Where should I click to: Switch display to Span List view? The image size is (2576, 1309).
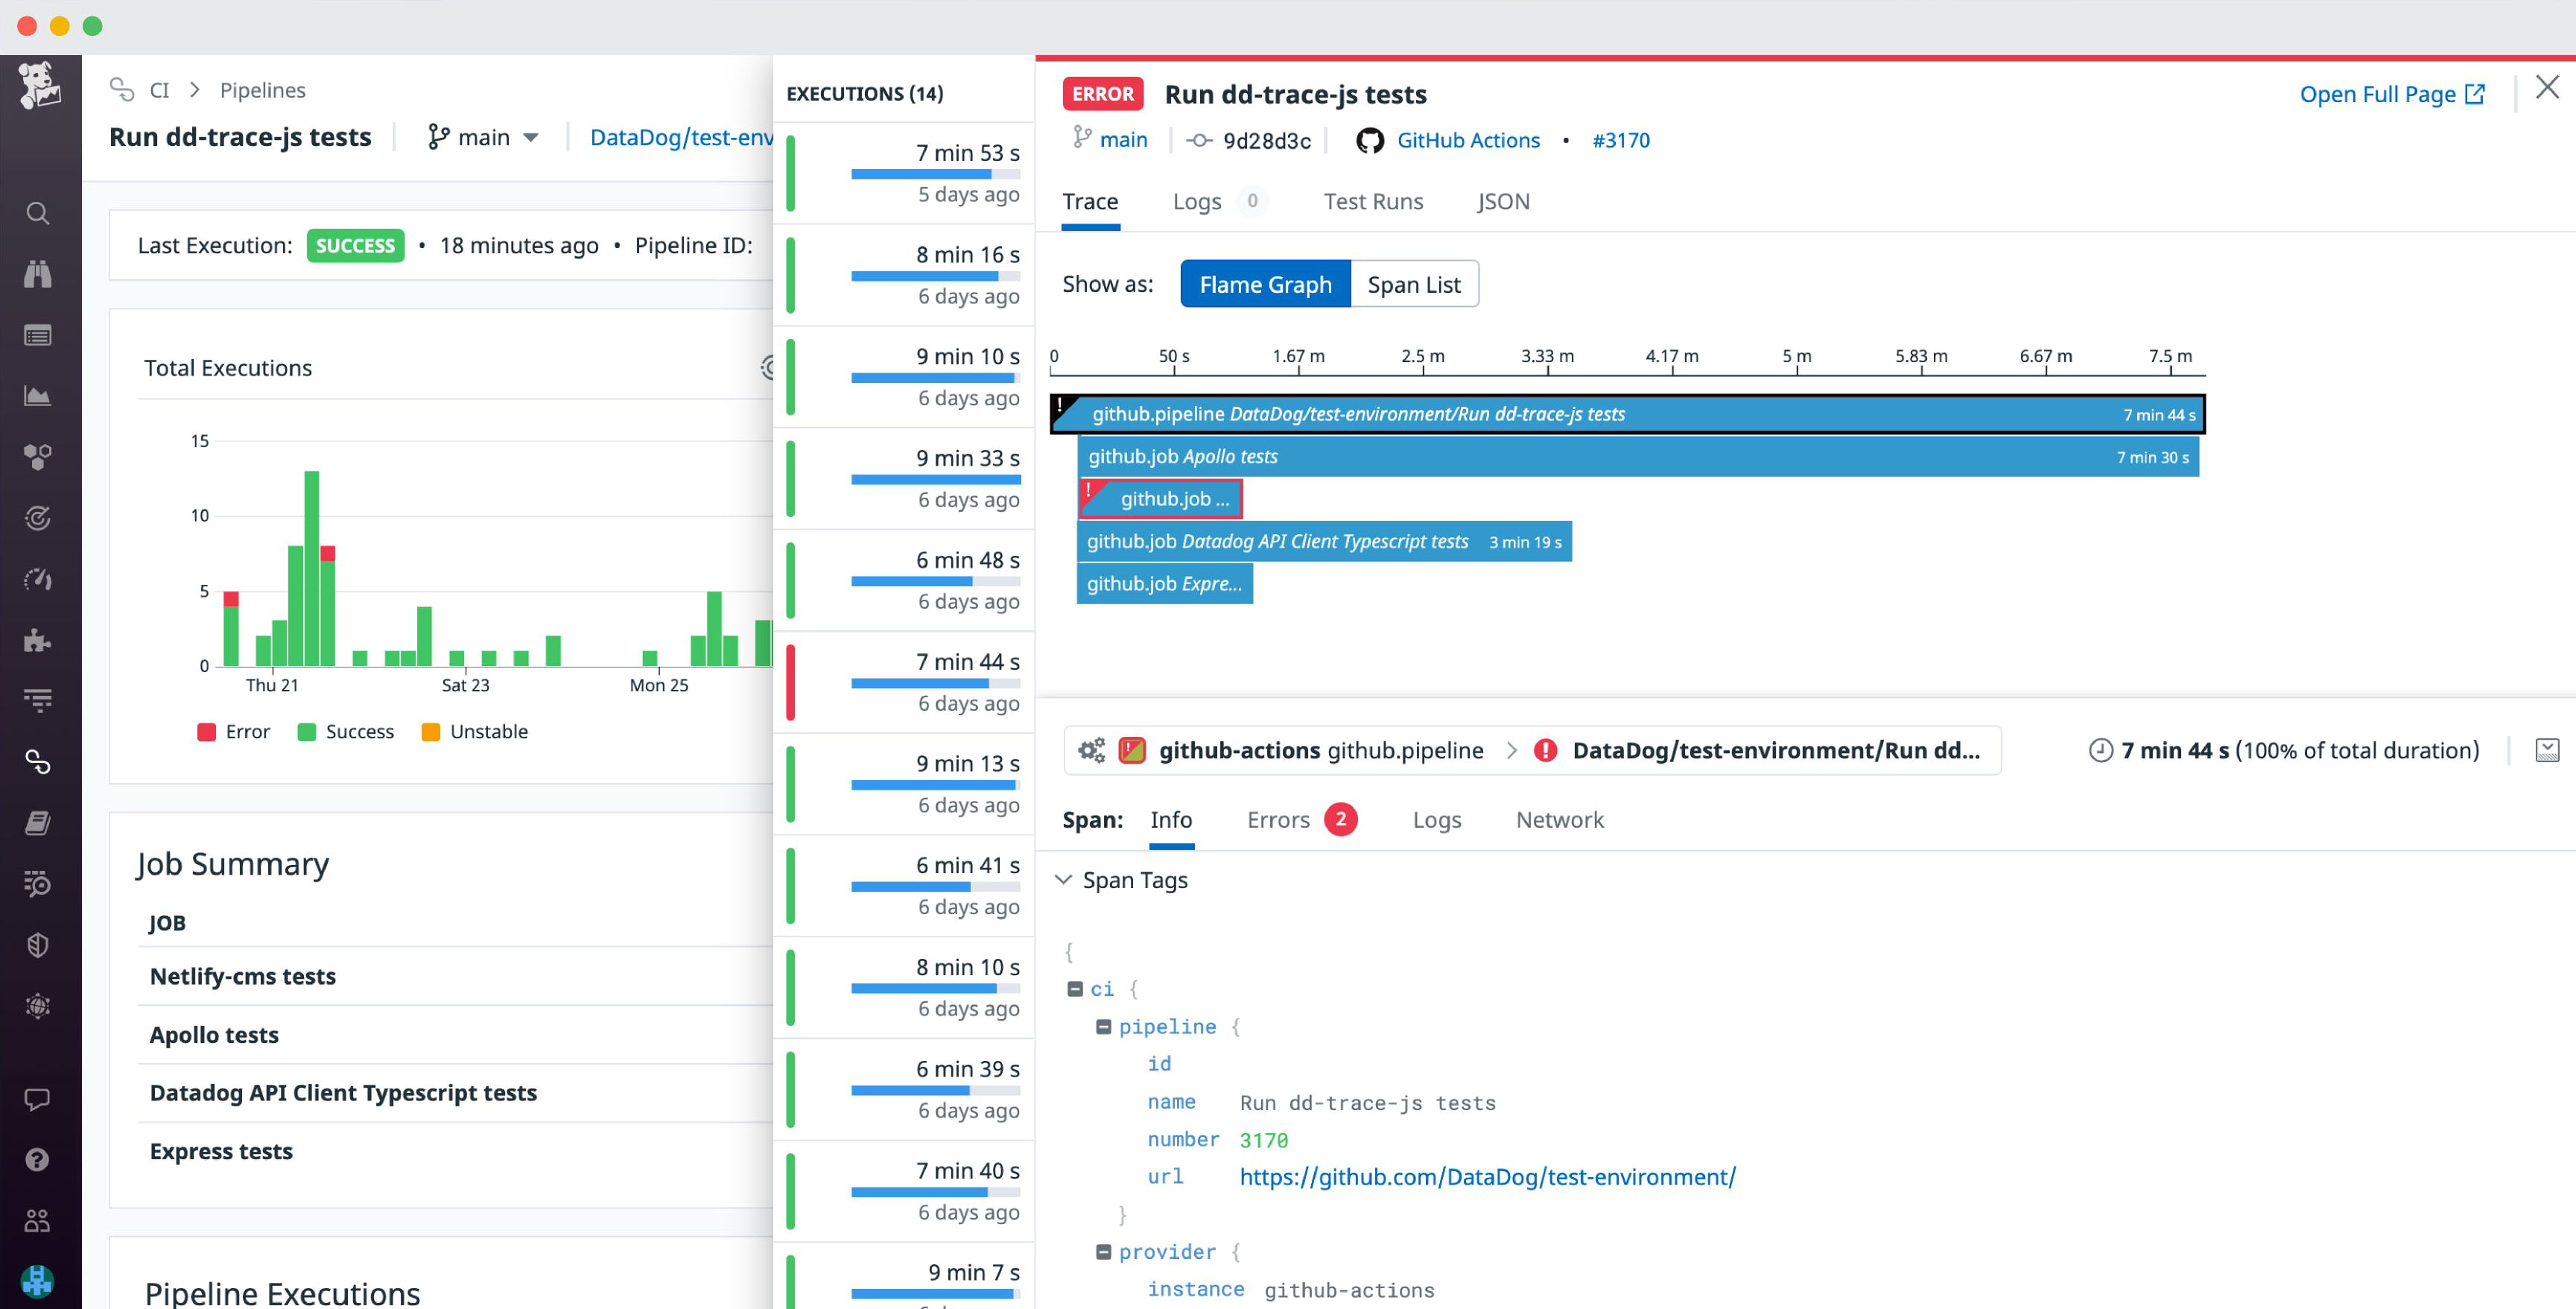1413,284
